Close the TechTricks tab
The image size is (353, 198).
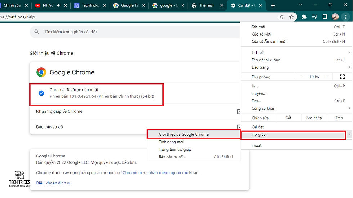(x=104, y=6)
